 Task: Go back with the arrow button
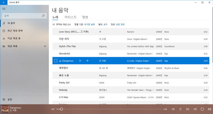[x=4, y=2]
